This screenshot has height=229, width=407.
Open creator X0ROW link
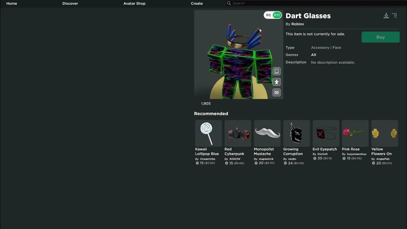click(x=235, y=159)
